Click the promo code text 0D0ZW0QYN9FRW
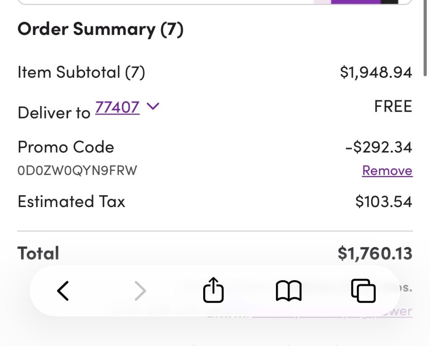The image size is (430, 346). tap(77, 170)
